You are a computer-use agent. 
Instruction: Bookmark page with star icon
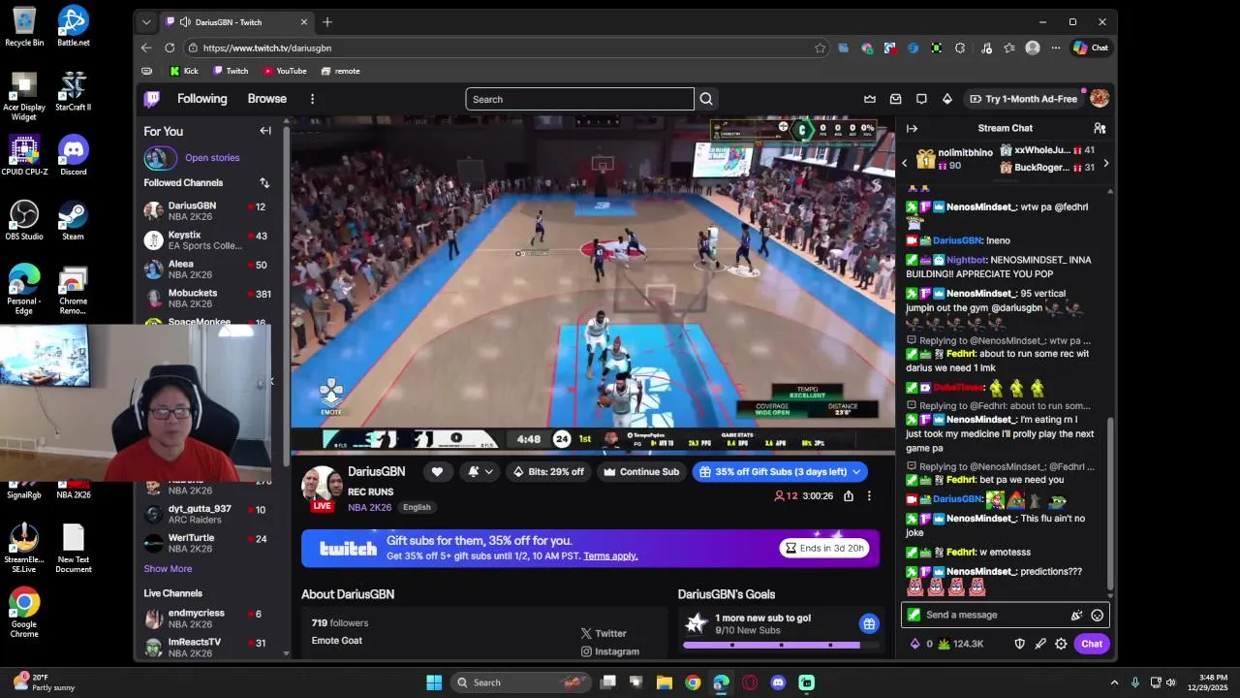pyautogui.click(x=821, y=48)
